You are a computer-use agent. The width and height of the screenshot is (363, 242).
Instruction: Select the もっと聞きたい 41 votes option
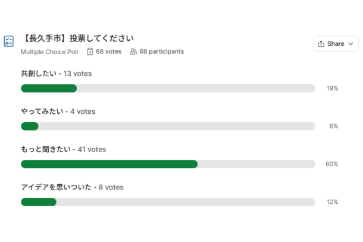pyautogui.click(x=64, y=149)
